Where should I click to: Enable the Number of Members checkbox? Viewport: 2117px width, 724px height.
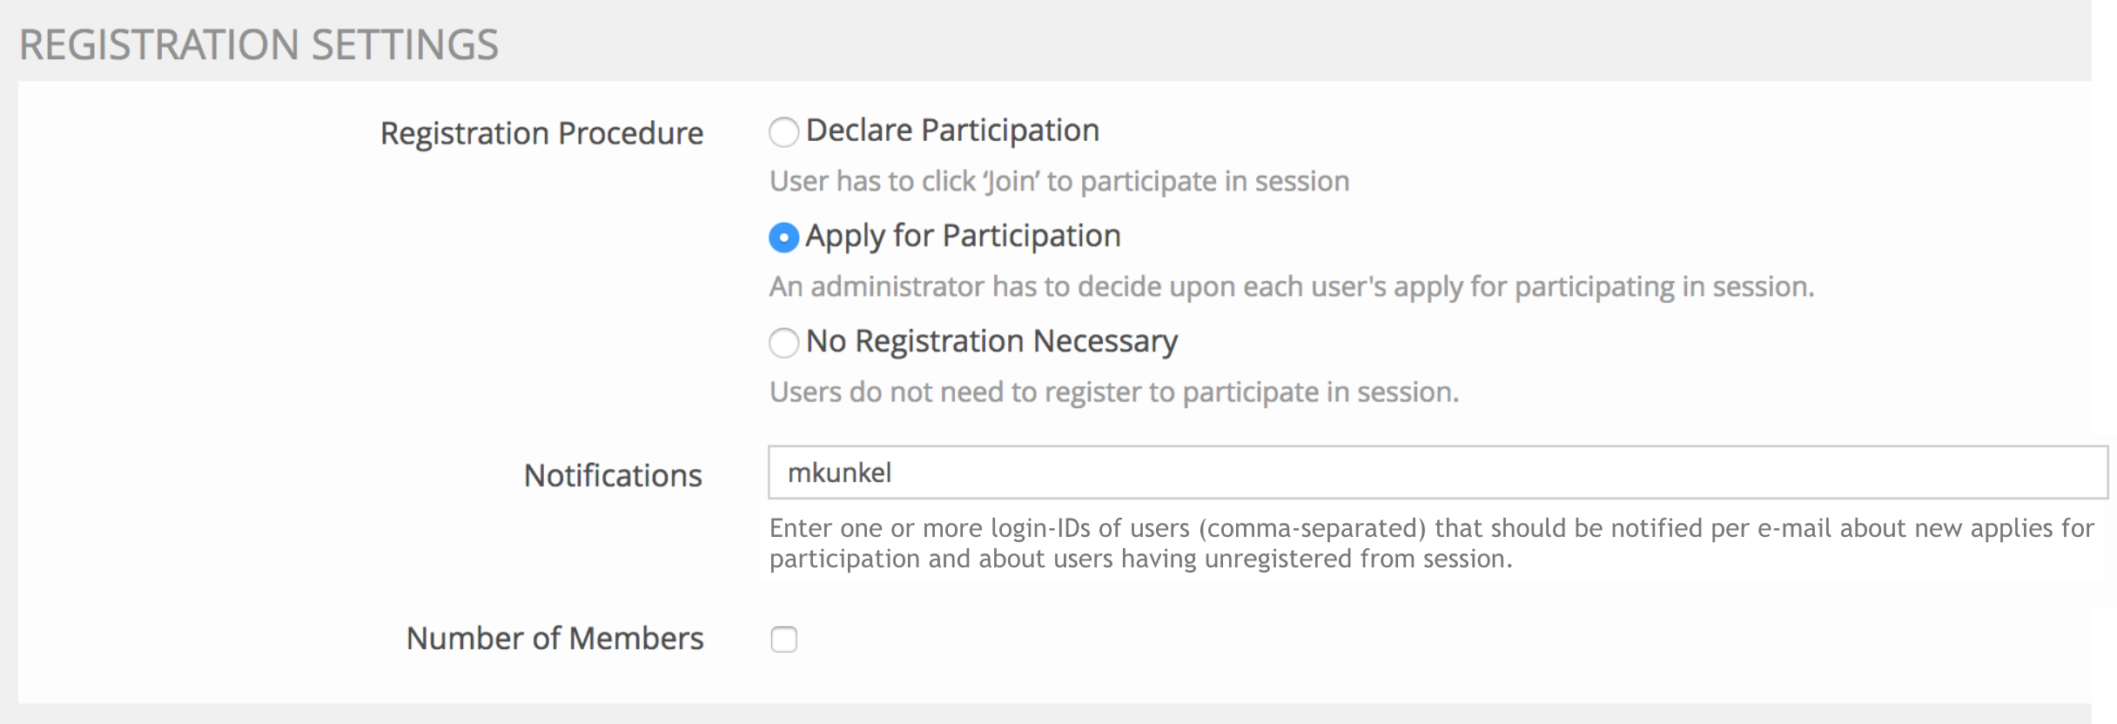click(783, 640)
